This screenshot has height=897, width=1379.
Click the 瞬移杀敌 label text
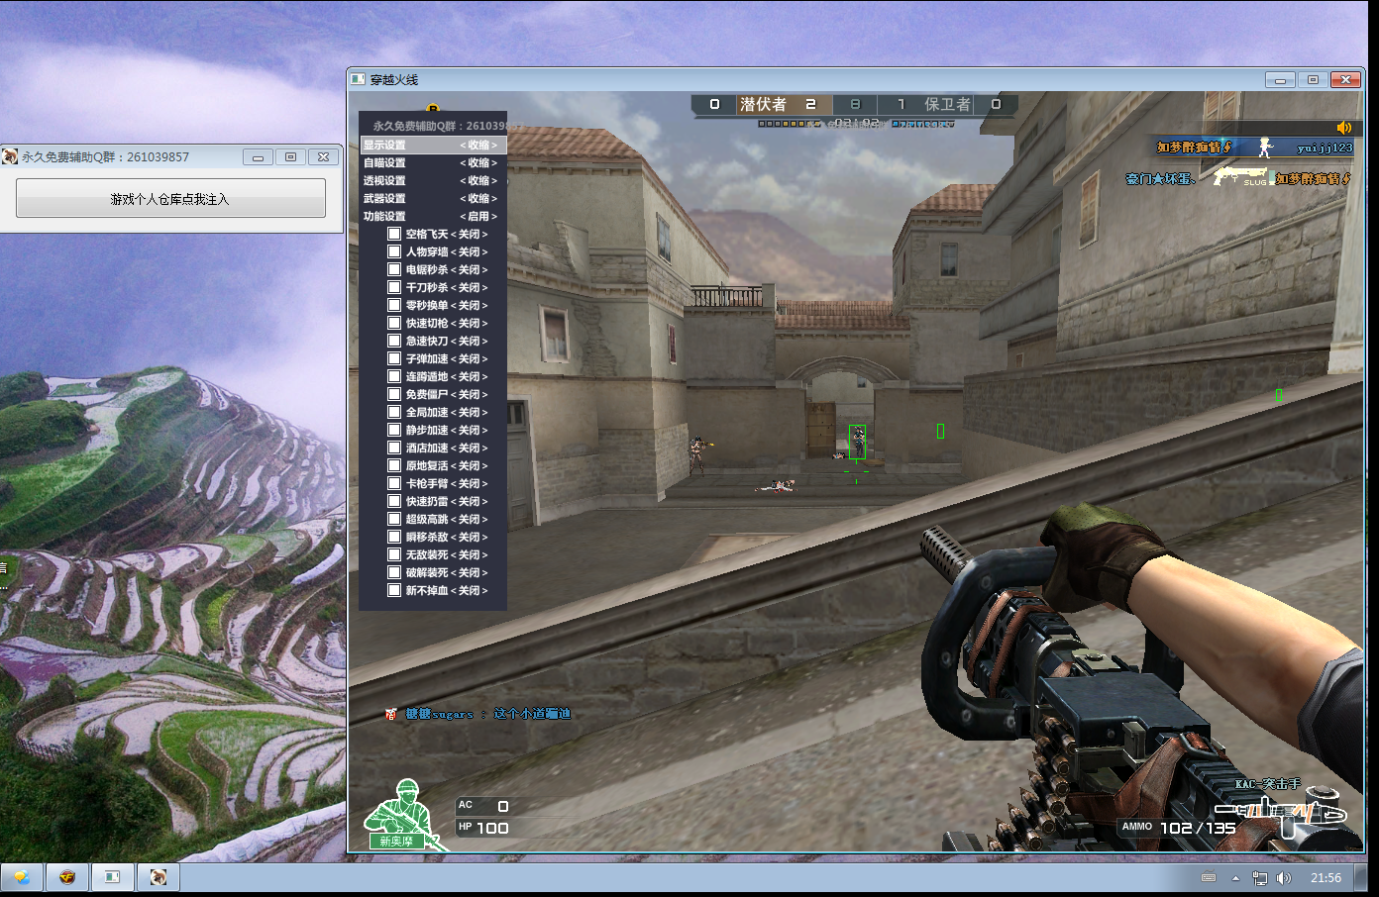point(427,538)
